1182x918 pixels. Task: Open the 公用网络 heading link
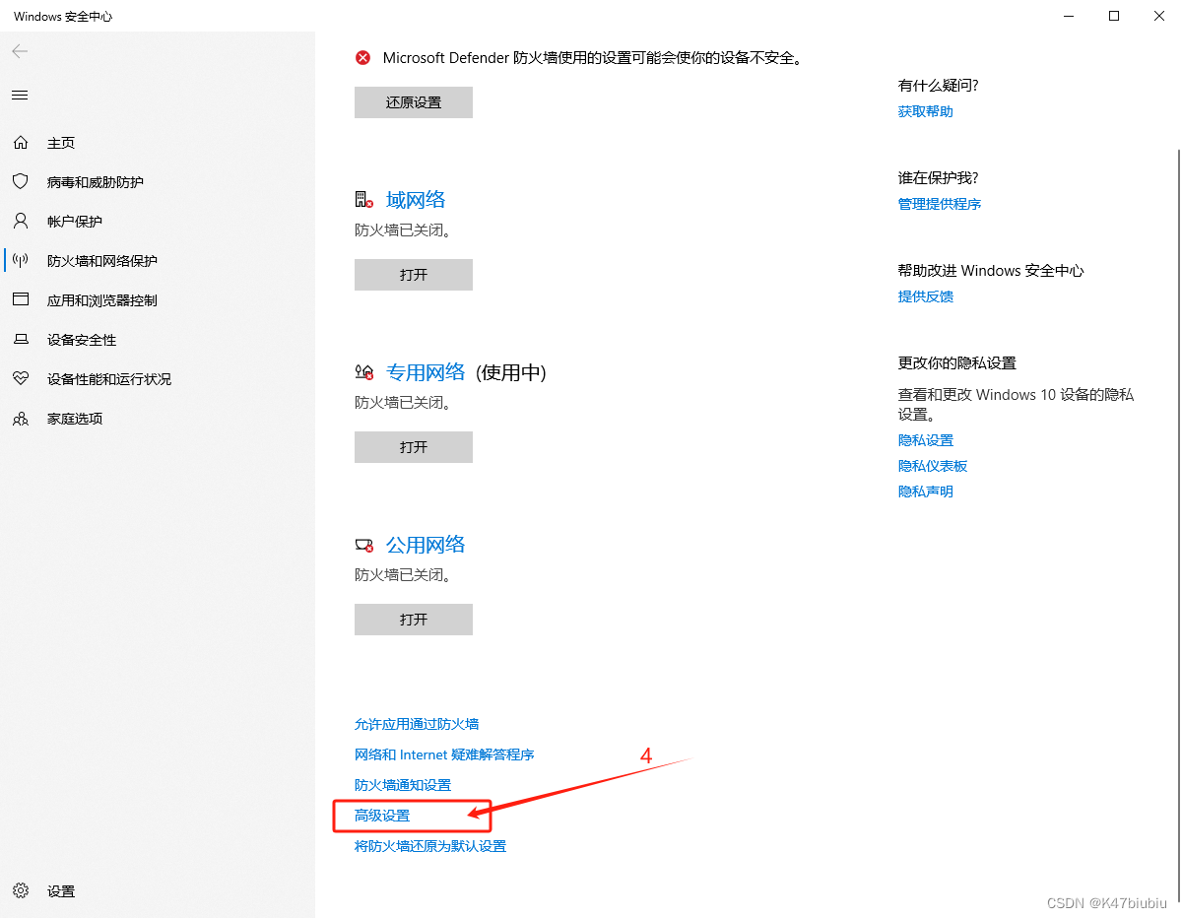426,545
